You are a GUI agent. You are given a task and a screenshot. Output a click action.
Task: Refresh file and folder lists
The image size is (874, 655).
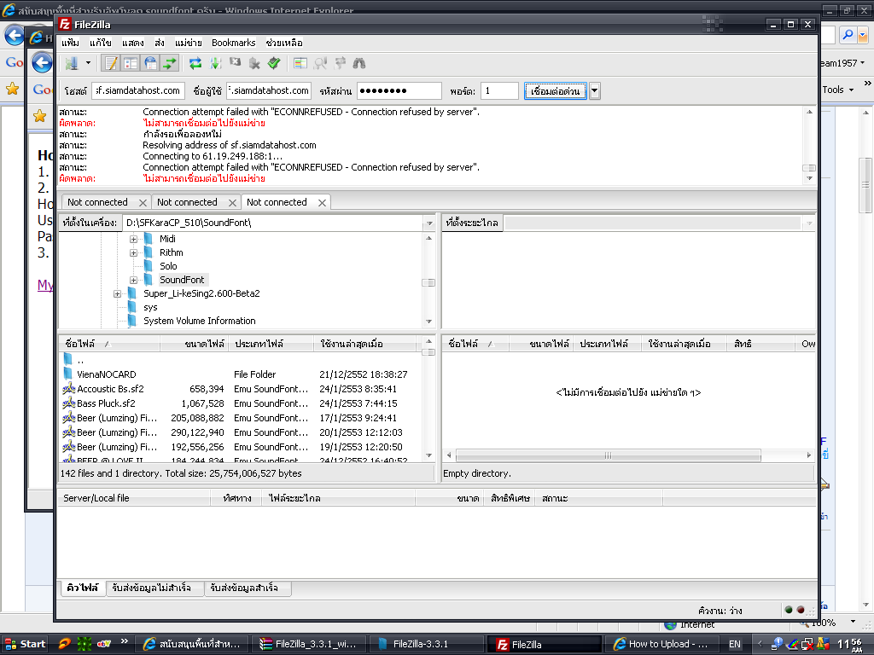(195, 63)
